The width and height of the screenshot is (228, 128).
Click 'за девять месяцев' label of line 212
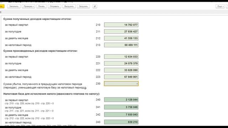(16, 38)
